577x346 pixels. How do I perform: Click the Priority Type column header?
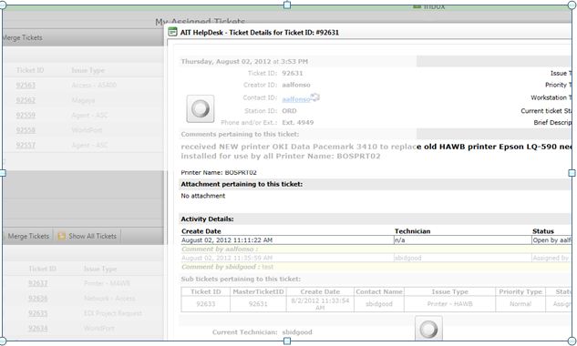pos(520,291)
